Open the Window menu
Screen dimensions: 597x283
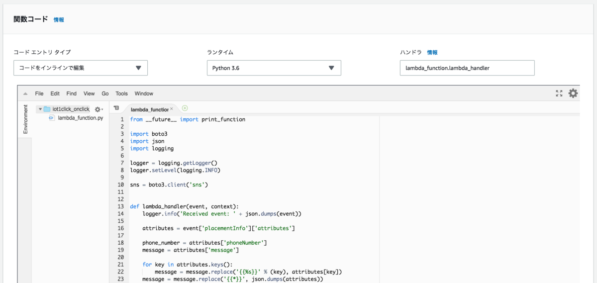(x=144, y=94)
